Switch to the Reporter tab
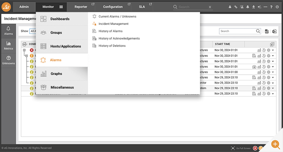Screen dimensions: 283x152 81,7
